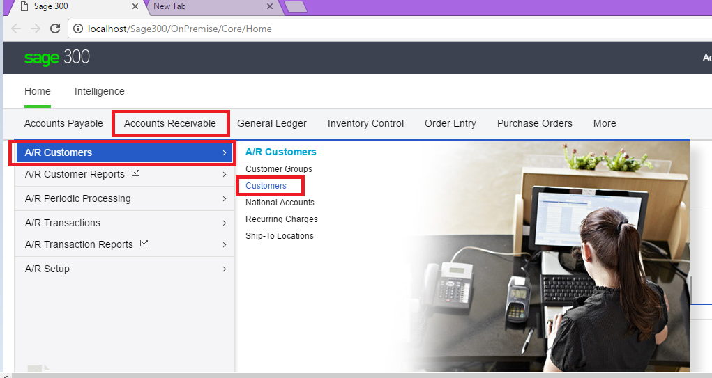Close the Sage 300 browser tab
Screen dimensions: 712x378
pyautogui.click(x=135, y=6)
